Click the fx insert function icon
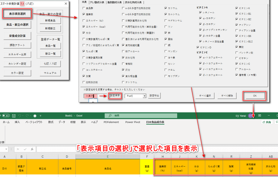 click(x=32, y=149)
